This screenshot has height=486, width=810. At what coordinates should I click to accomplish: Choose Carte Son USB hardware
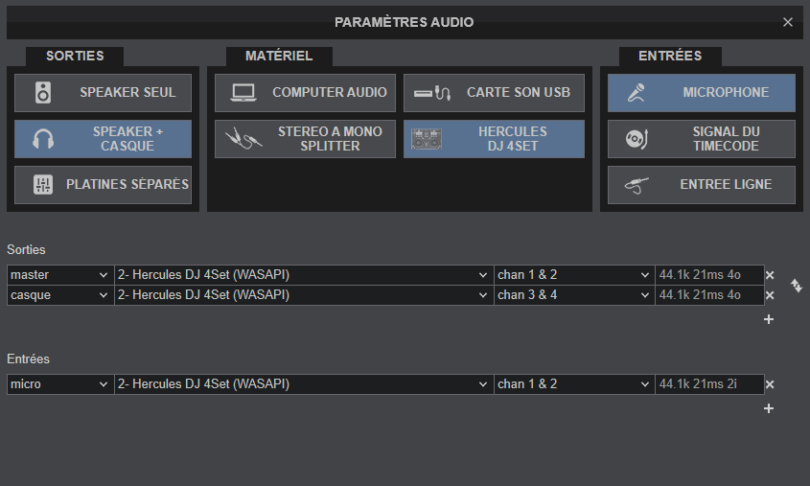(494, 93)
